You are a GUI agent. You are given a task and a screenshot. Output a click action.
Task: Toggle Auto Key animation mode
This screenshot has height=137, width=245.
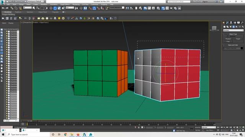(x=198, y=127)
